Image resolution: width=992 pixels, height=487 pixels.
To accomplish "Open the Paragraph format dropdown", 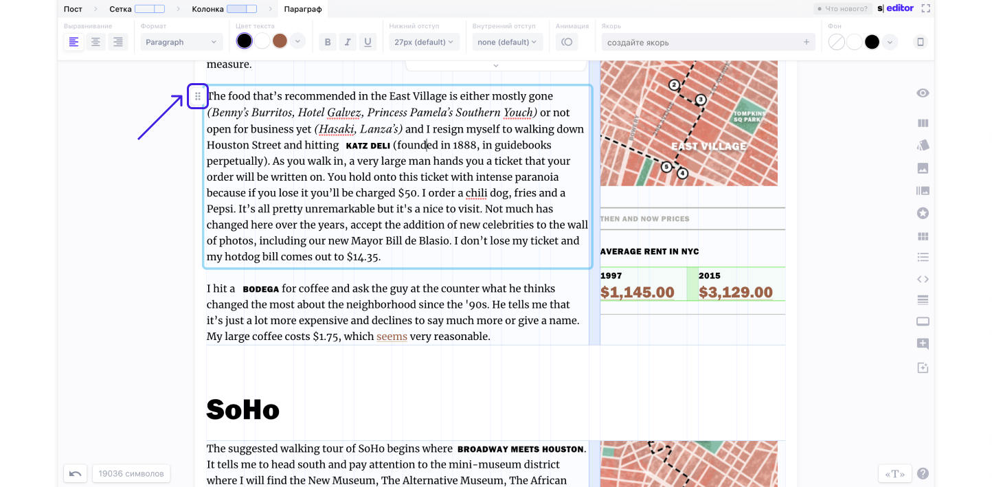I will 181,42.
